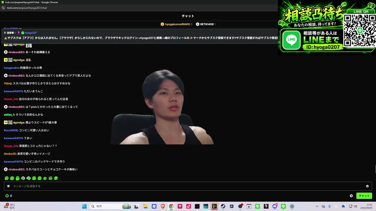Insert the angry square-face quick emote

[51, 178]
